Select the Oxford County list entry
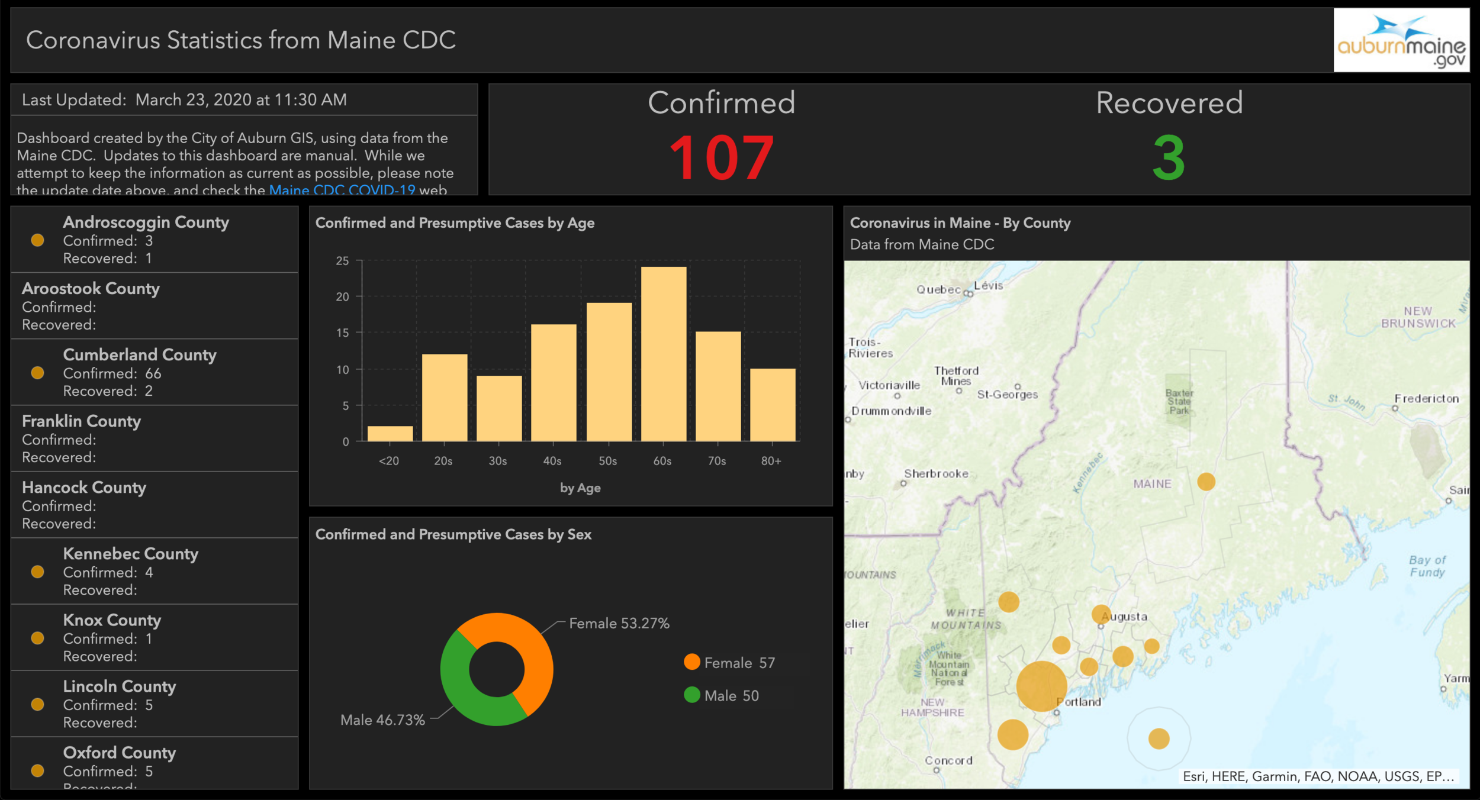This screenshot has width=1480, height=800. point(155,763)
